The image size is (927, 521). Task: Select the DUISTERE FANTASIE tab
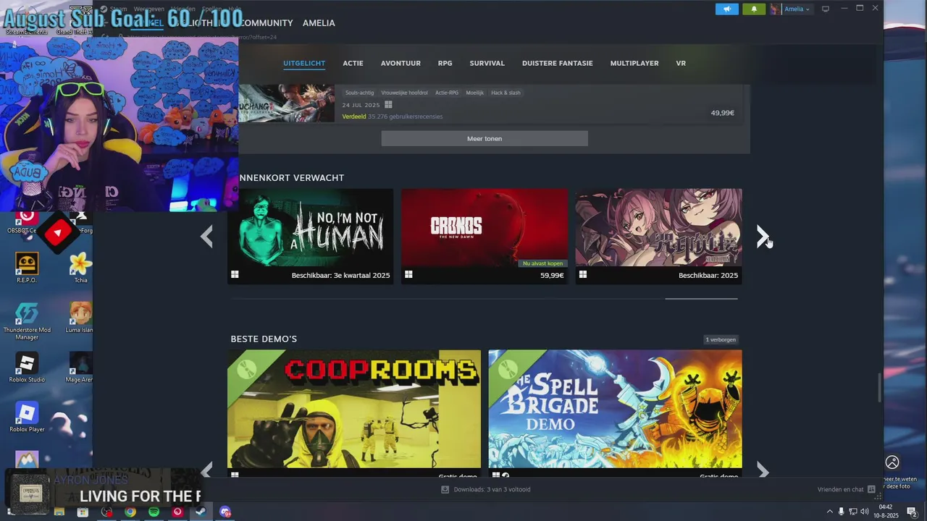(557, 63)
